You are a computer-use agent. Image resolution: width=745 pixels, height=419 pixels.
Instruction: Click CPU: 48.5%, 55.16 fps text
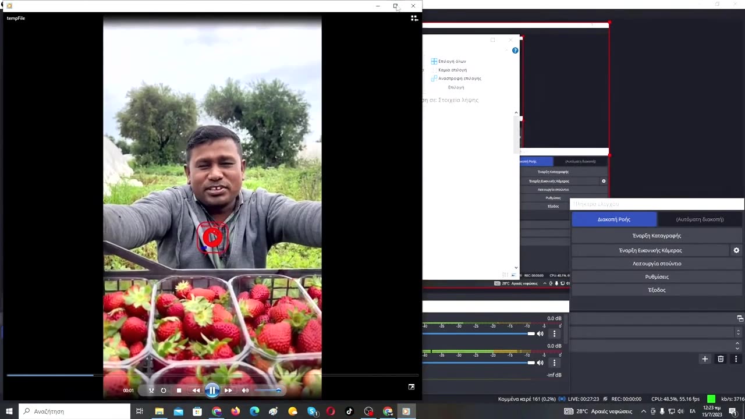tap(675, 399)
